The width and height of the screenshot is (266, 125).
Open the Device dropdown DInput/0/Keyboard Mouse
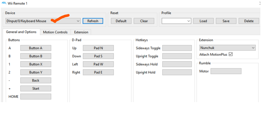coord(43,21)
